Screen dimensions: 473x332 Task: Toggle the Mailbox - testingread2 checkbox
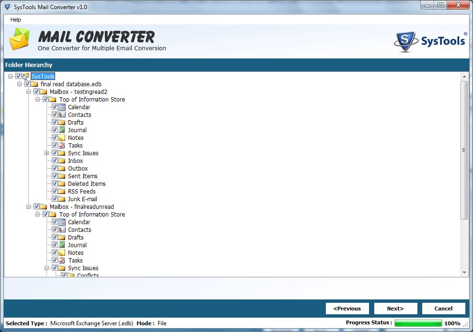(x=36, y=92)
